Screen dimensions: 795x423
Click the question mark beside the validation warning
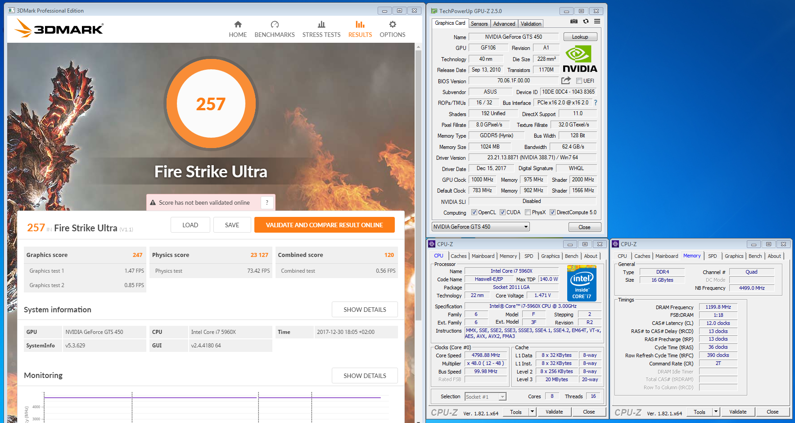coord(267,202)
